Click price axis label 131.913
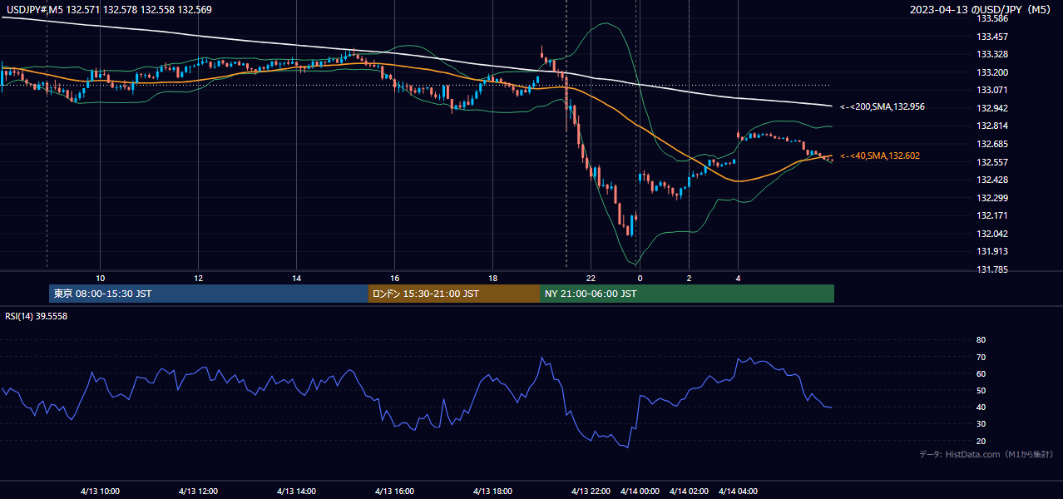1063x499 pixels. [992, 251]
